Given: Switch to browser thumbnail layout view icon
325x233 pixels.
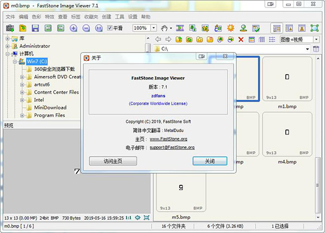Looking at the screenshot, I should tap(277, 28).
